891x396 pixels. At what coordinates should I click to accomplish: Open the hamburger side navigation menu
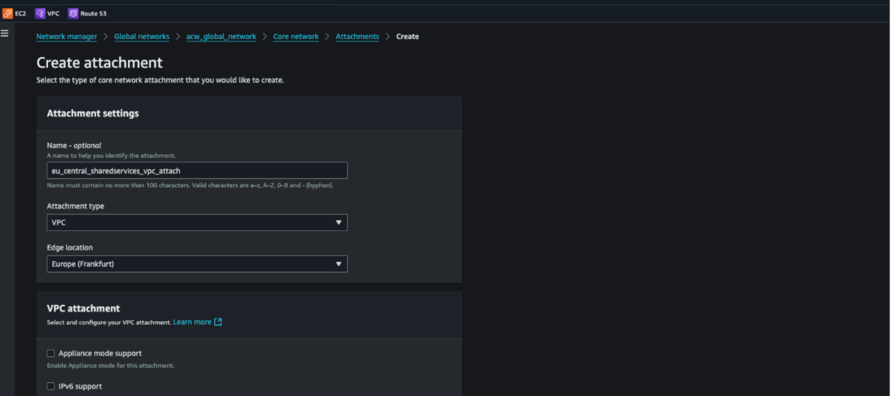point(5,33)
